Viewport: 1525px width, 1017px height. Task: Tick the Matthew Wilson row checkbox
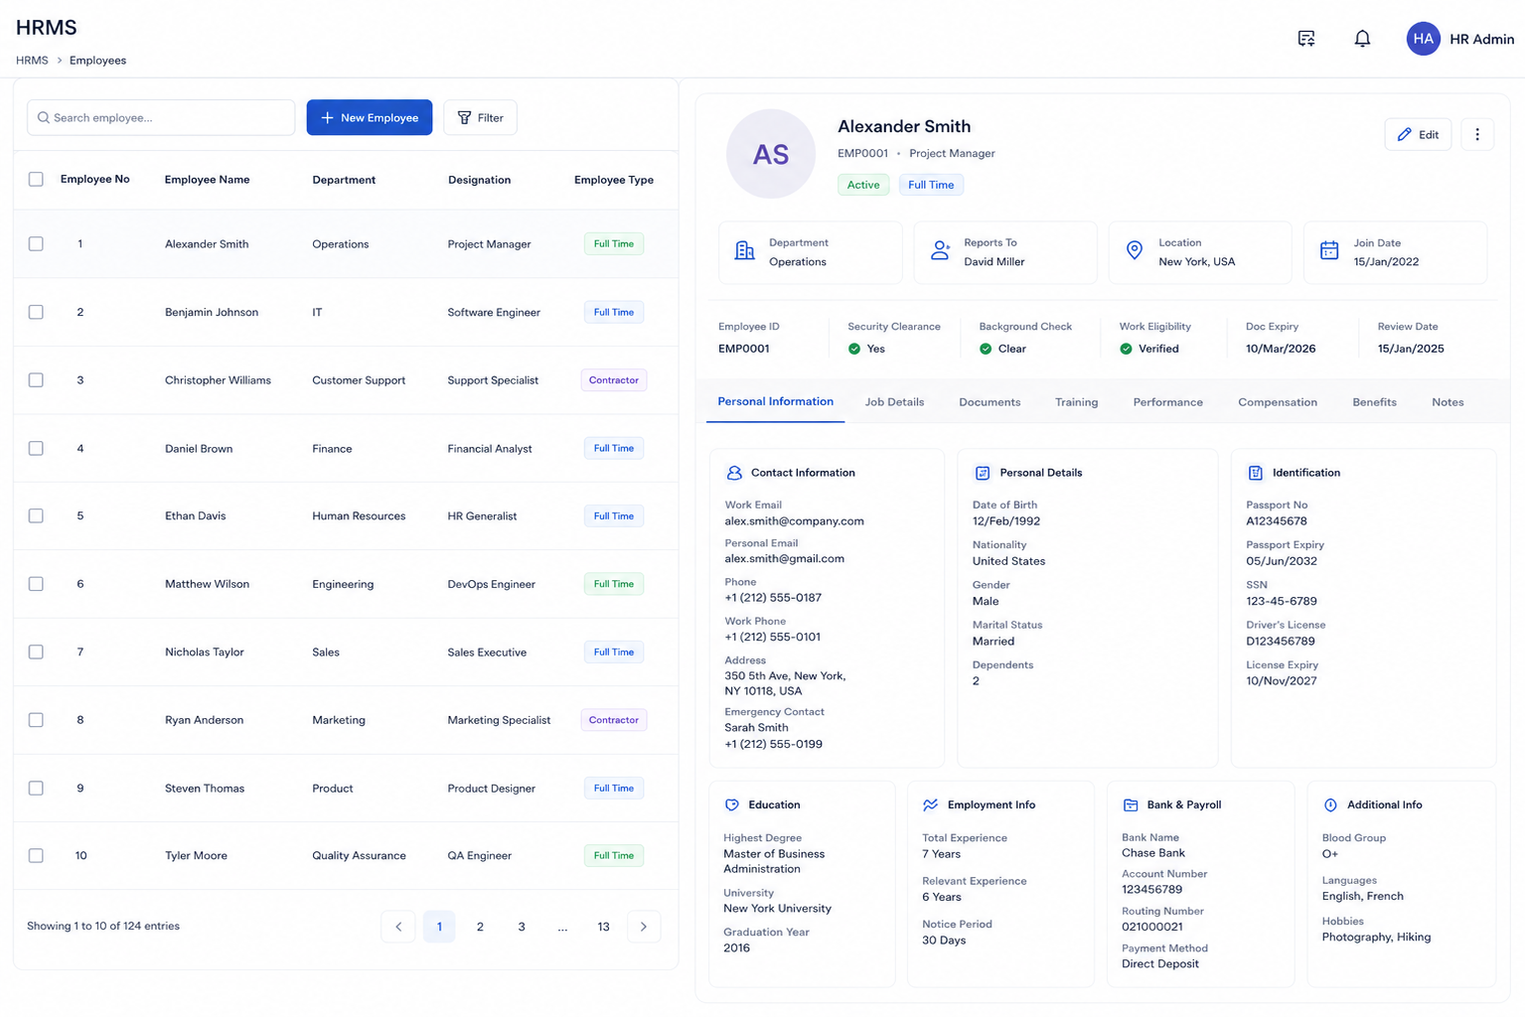point(36,584)
